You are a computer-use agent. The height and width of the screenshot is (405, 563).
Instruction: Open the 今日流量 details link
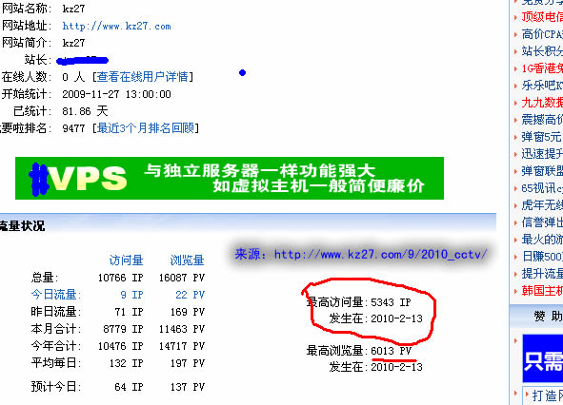pyautogui.click(x=55, y=295)
